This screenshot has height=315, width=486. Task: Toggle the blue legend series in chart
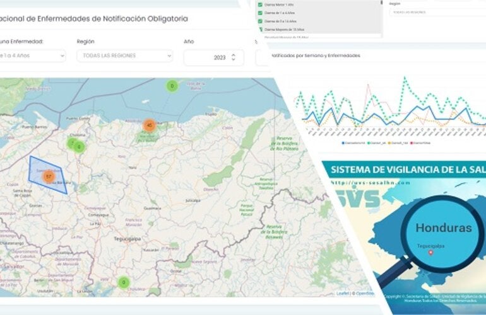353,143
